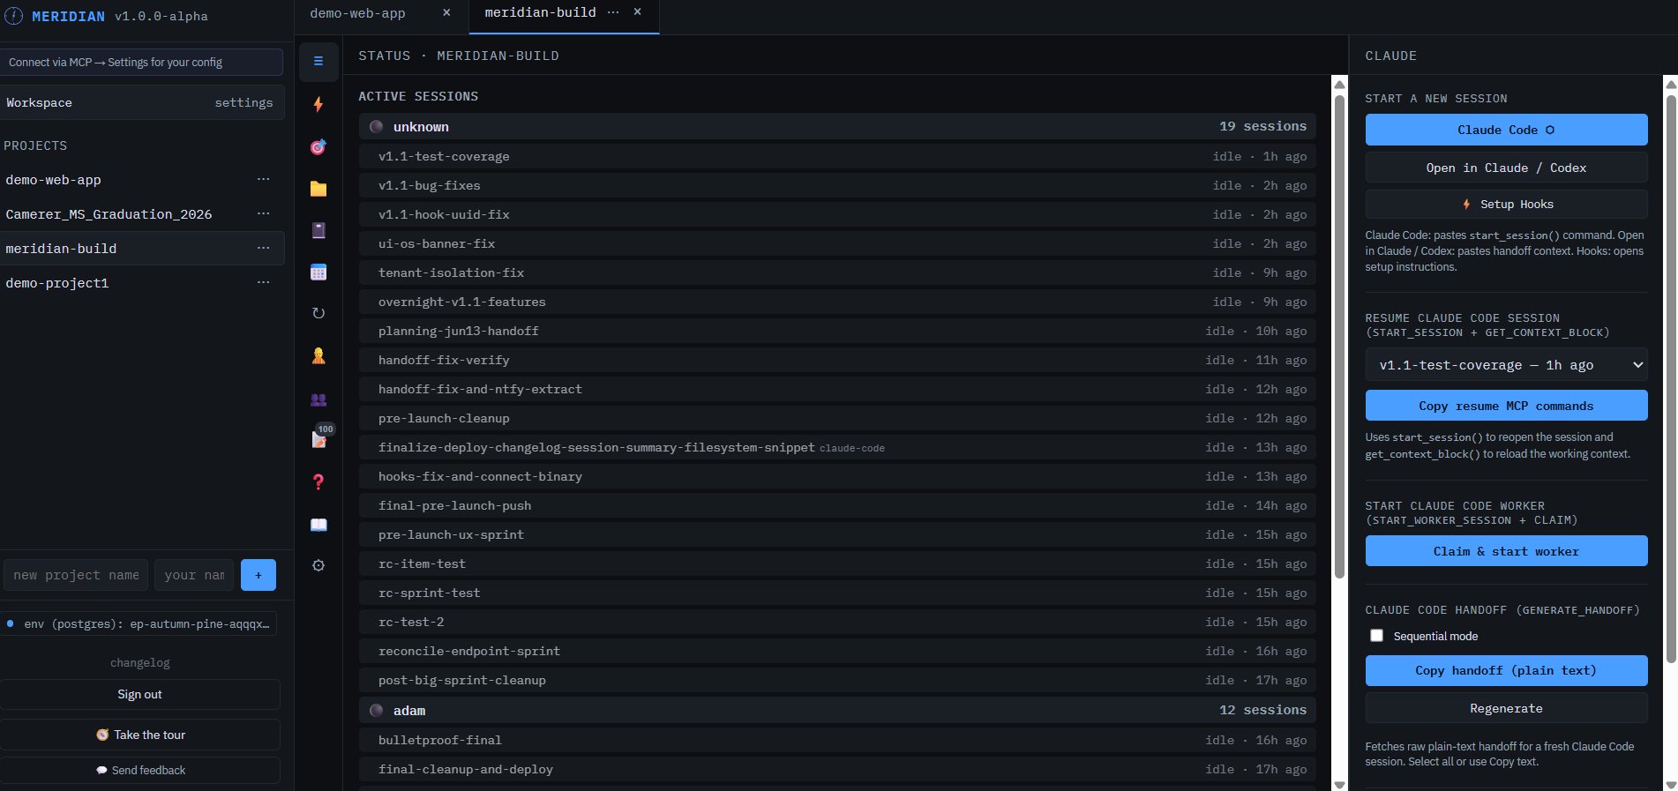This screenshot has height=791, width=1678.
Task: Select Camerer_MS_Graduation_2026 project in sidebar
Action: 109,214
